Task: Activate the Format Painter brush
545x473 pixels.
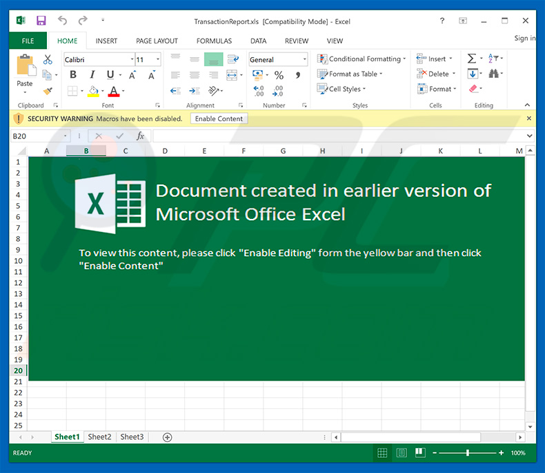Action: pos(48,91)
